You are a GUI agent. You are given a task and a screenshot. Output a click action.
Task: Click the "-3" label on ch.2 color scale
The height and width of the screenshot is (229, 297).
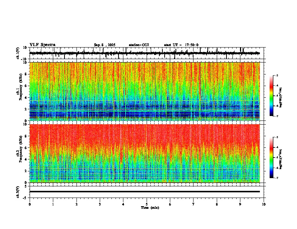pos(276,137)
